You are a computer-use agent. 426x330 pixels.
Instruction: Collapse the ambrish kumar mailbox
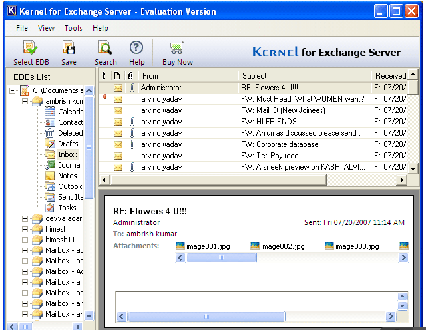25,101
